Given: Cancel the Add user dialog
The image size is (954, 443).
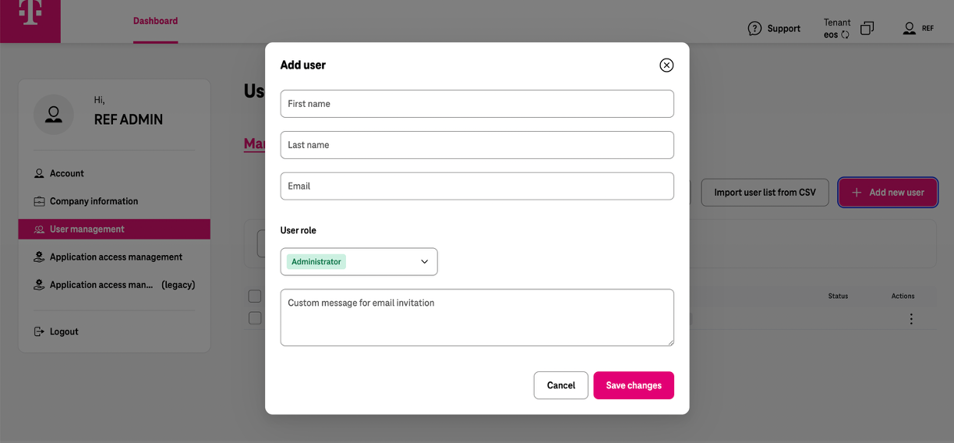Looking at the screenshot, I should click(x=560, y=385).
